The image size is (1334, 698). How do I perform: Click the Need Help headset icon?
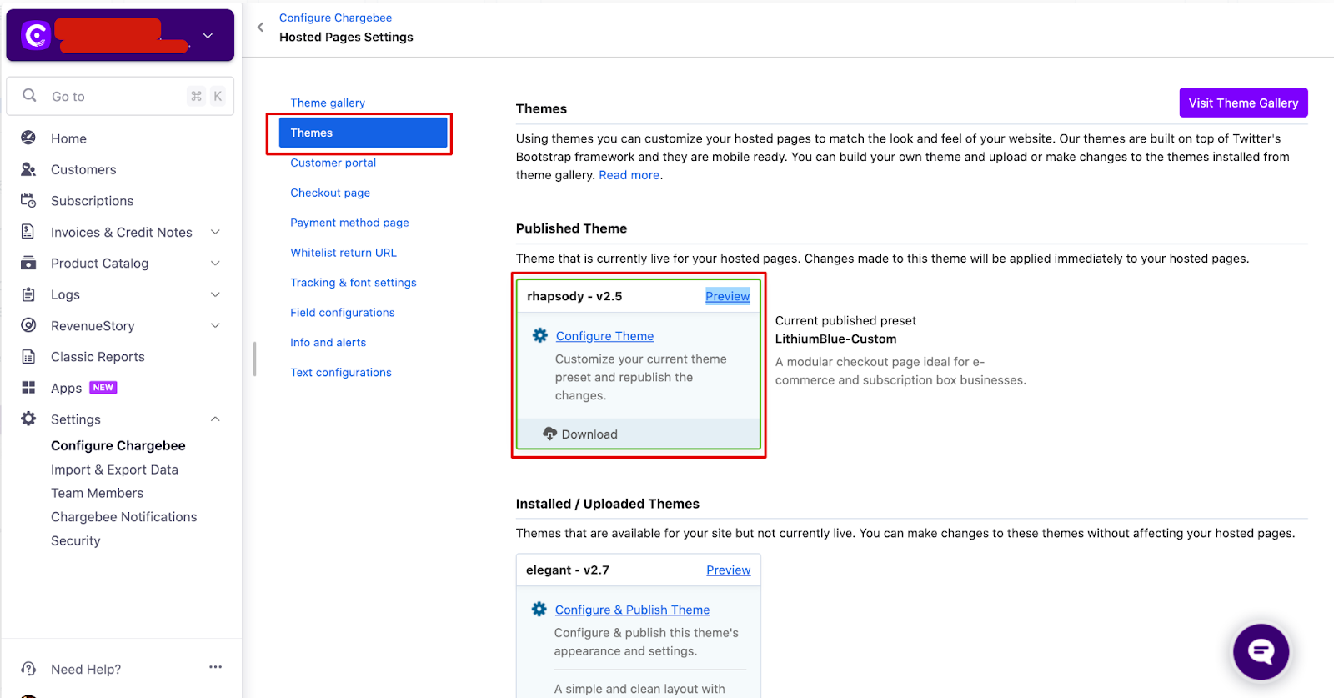tap(28, 669)
